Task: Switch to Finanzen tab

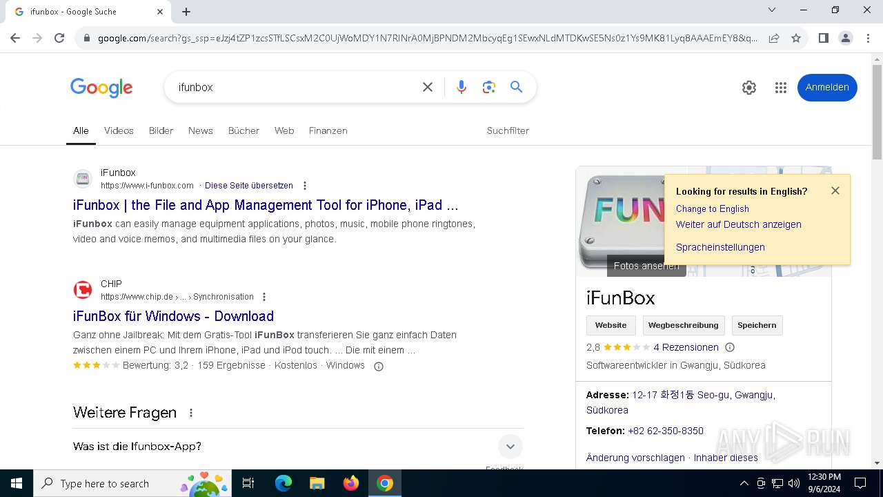Action: (x=328, y=130)
